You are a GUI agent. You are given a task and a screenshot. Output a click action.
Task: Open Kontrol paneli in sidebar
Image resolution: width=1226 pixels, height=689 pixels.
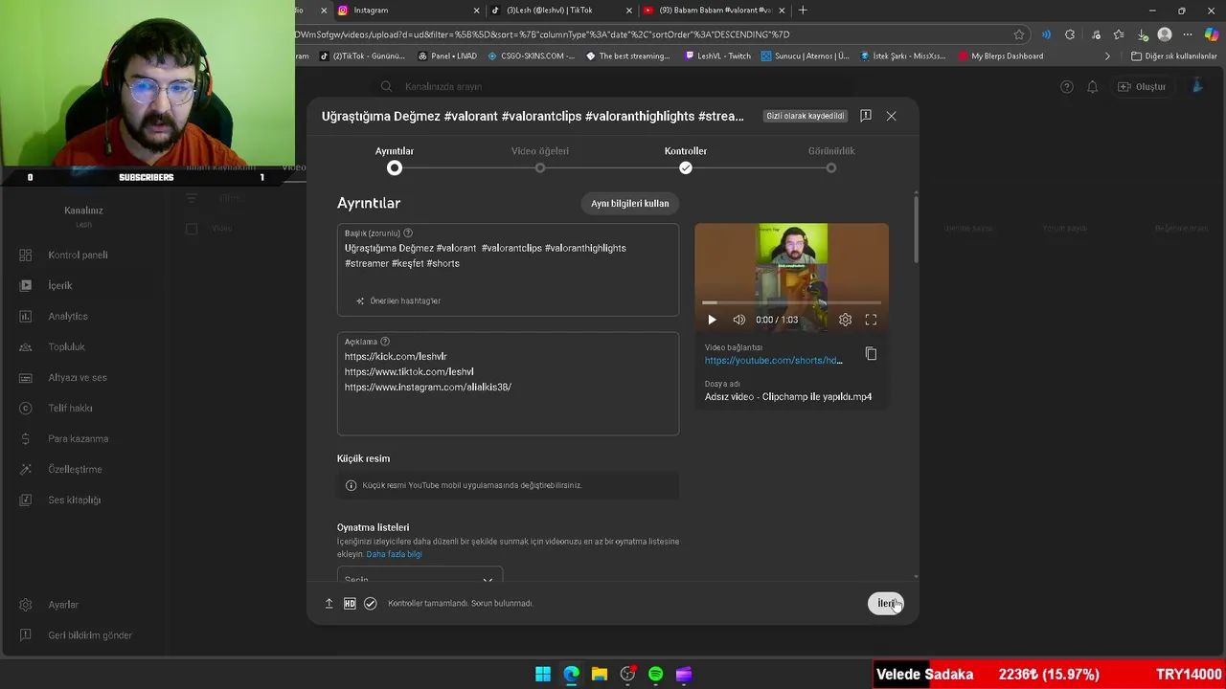coord(78,256)
